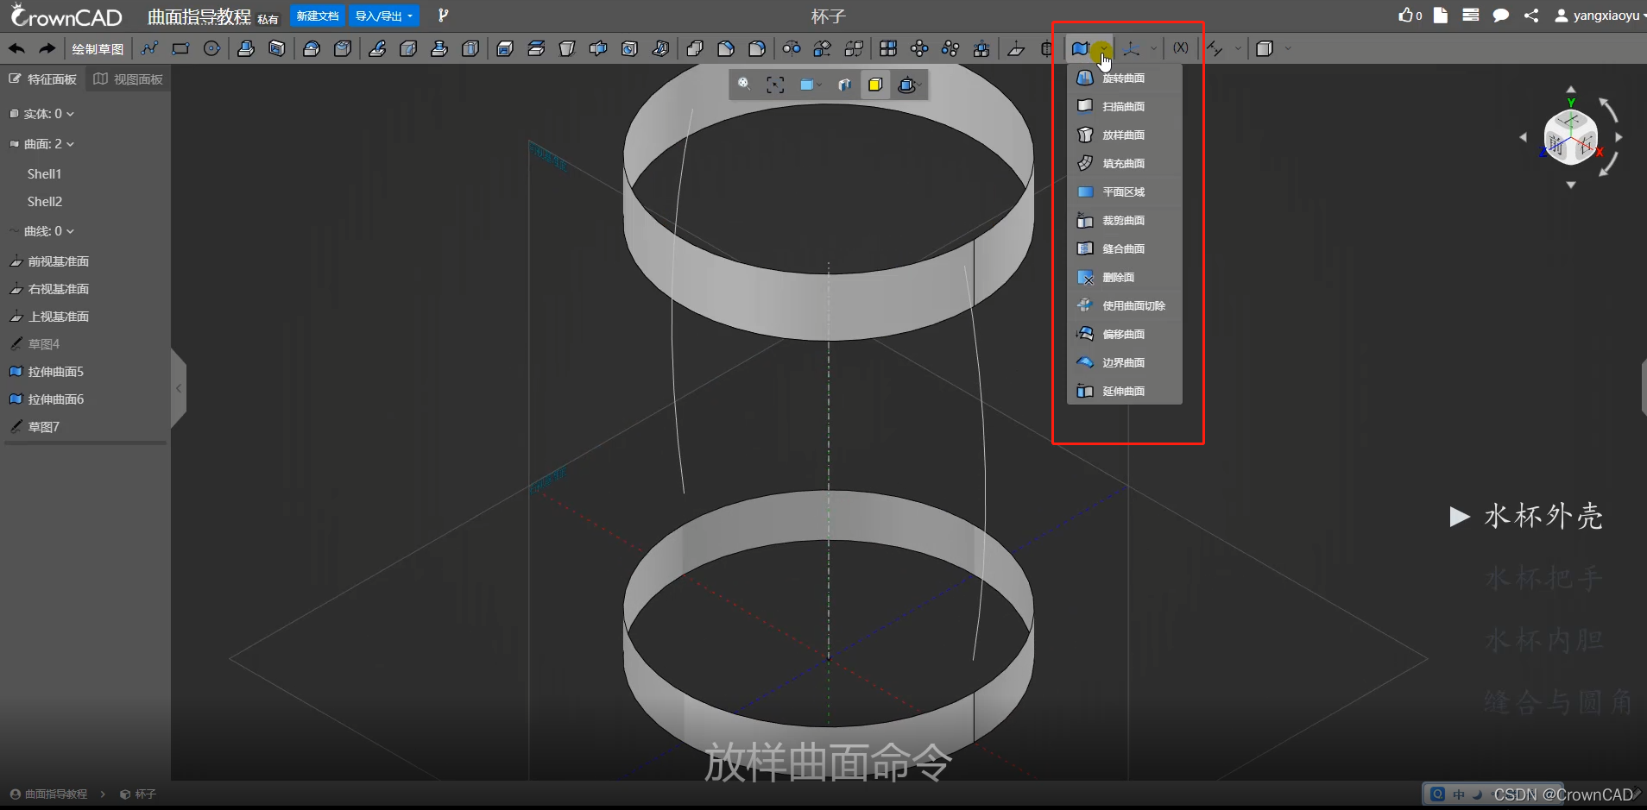Choose 放样曲面 from the surface menu
The height and width of the screenshot is (810, 1647).
tap(1124, 135)
